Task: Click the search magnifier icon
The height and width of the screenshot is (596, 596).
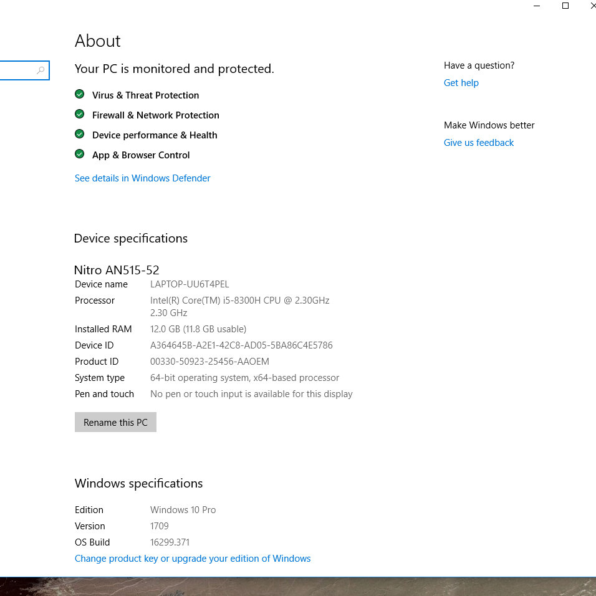Action: point(41,70)
